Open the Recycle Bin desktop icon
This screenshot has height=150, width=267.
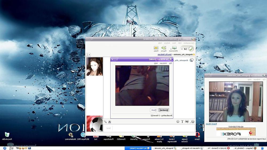7,136
